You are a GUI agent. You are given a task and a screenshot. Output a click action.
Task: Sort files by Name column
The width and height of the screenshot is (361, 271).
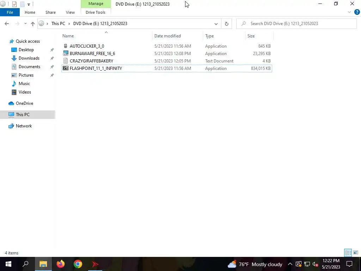tap(106, 36)
